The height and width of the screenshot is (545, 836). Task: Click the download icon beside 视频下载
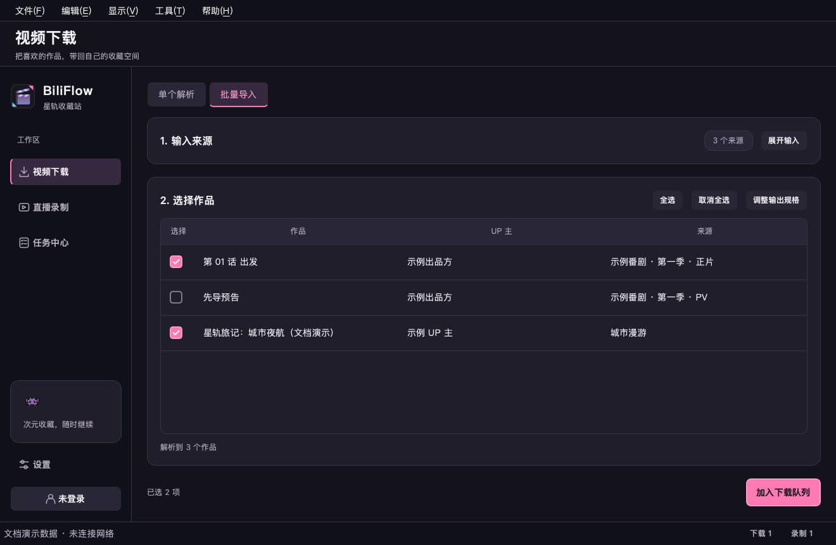tap(24, 172)
